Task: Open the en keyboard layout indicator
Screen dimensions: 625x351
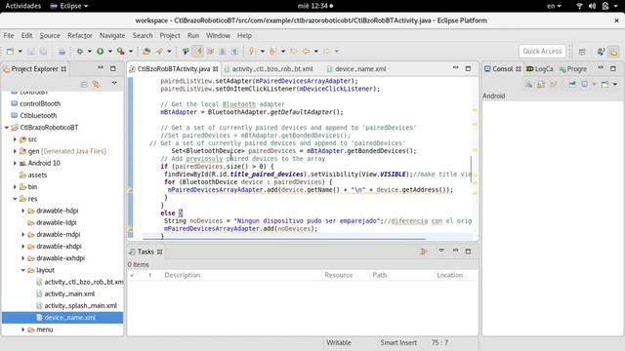Action: pos(554,6)
